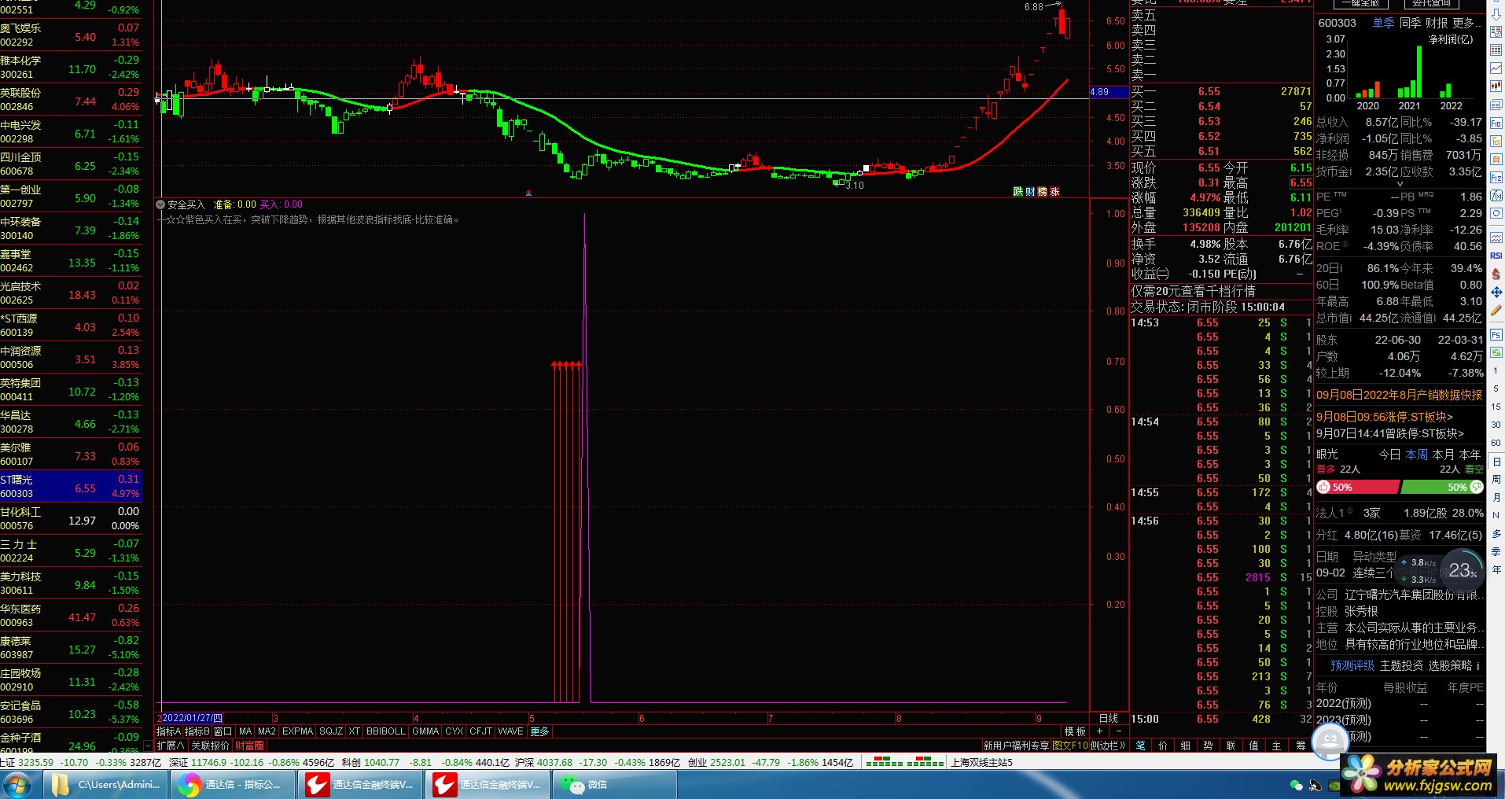Open the candlestick chart icon in toolbar
The height and width of the screenshot is (799, 1505).
click(x=1496, y=86)
